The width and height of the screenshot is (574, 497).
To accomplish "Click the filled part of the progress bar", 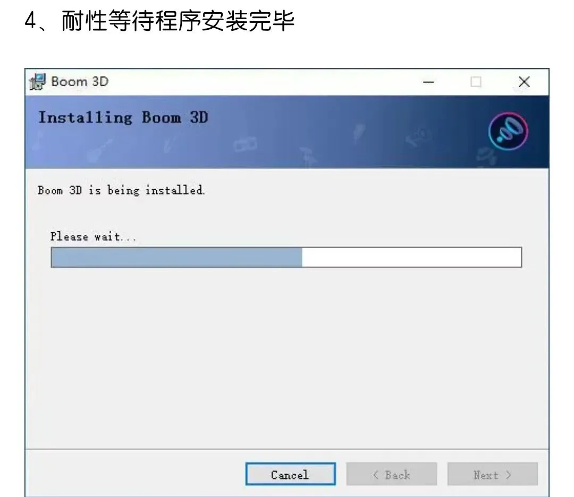I will click(176, 257).
